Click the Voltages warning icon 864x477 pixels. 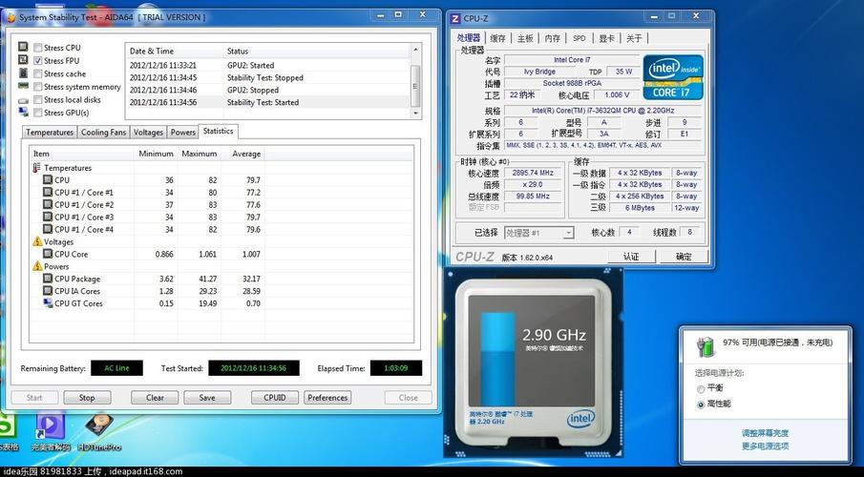[37, 241]
